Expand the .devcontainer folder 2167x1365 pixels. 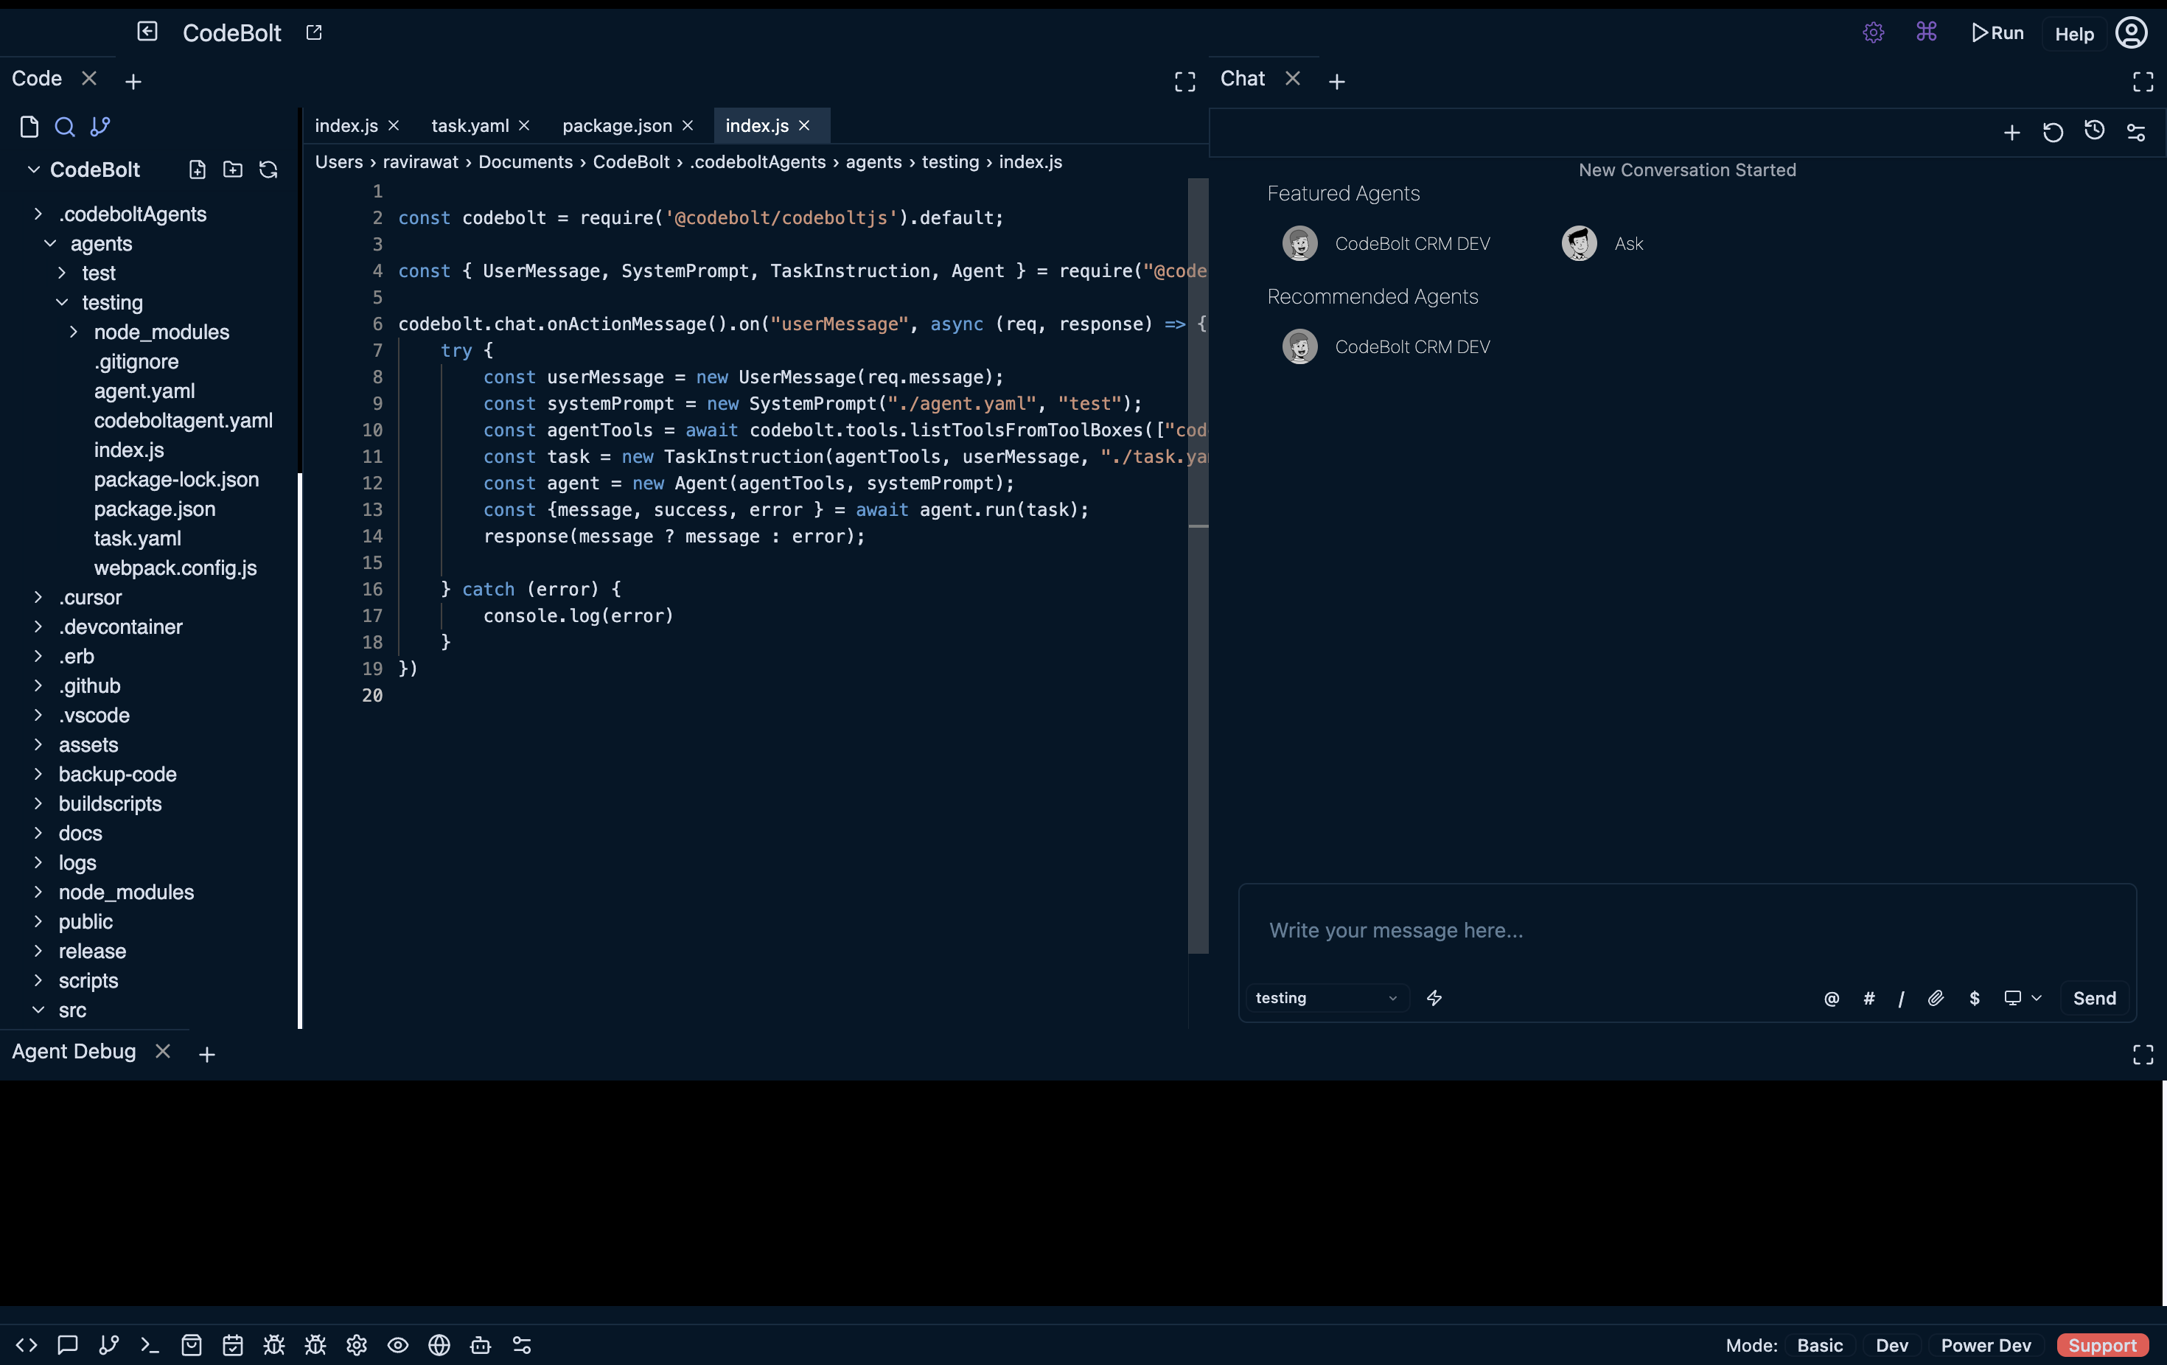(x=38, y=627)
